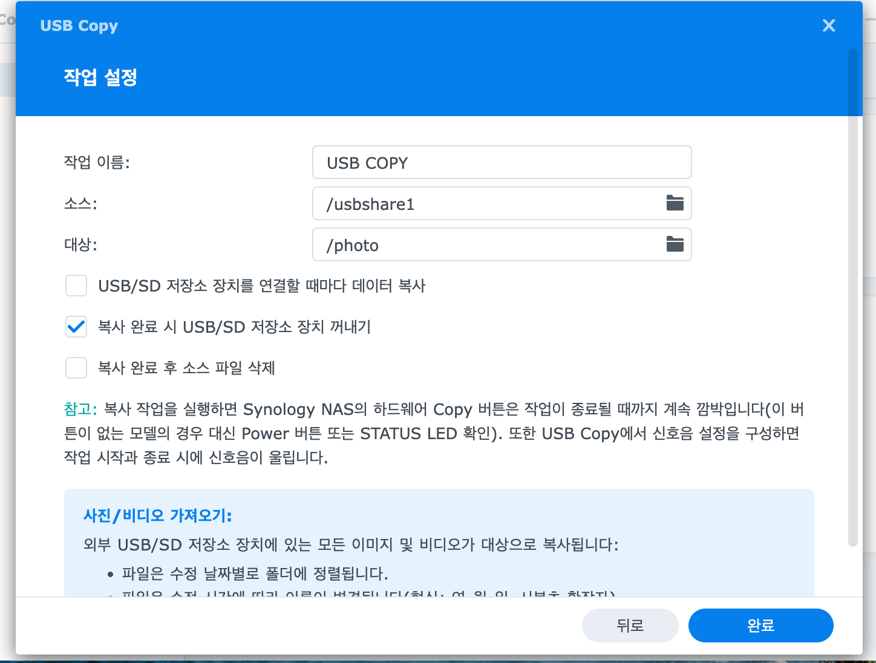Screen dimensions: 876x663
Task: Finish setup with the 완료 button
Action: 760,625
